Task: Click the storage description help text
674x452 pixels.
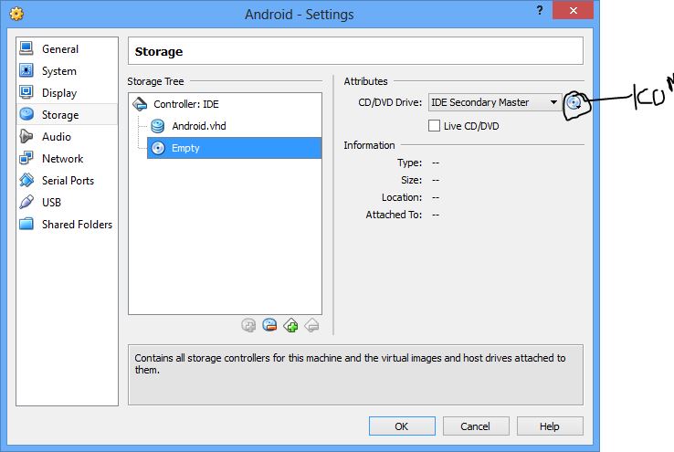Action: (x=350, y=363)
